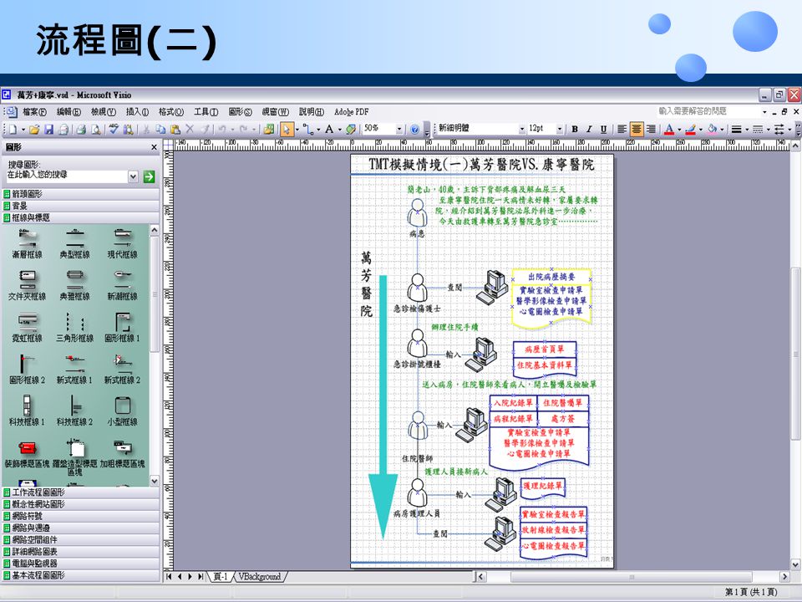
Task: Select the 漸層框線 border shape
Action: (x=27, y=244)
